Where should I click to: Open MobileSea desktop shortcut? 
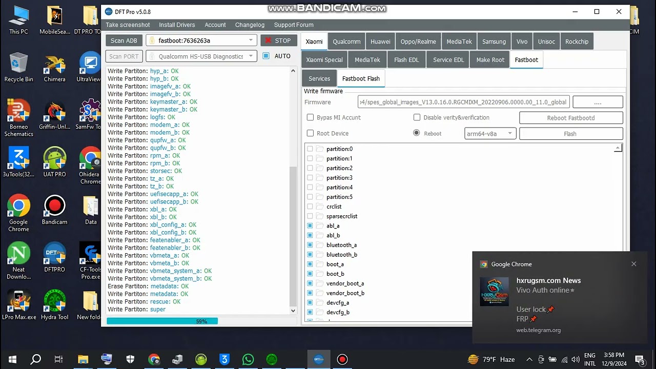[x=54, y=20]
